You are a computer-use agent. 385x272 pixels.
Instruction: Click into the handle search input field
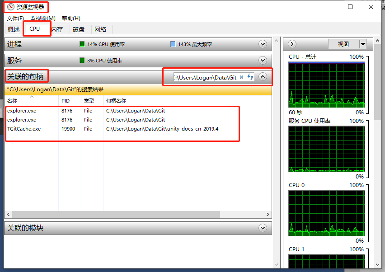pos(206,77)
